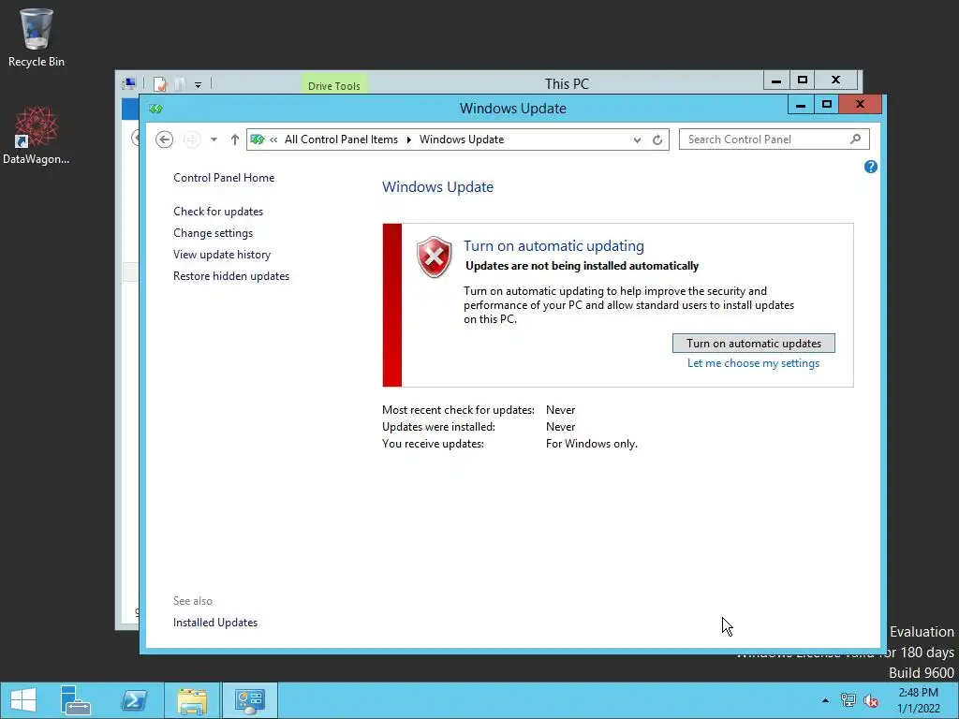Close the This PC window
Image resolution: width=959 pixels, height=719 pixels.
click(835, 81)
